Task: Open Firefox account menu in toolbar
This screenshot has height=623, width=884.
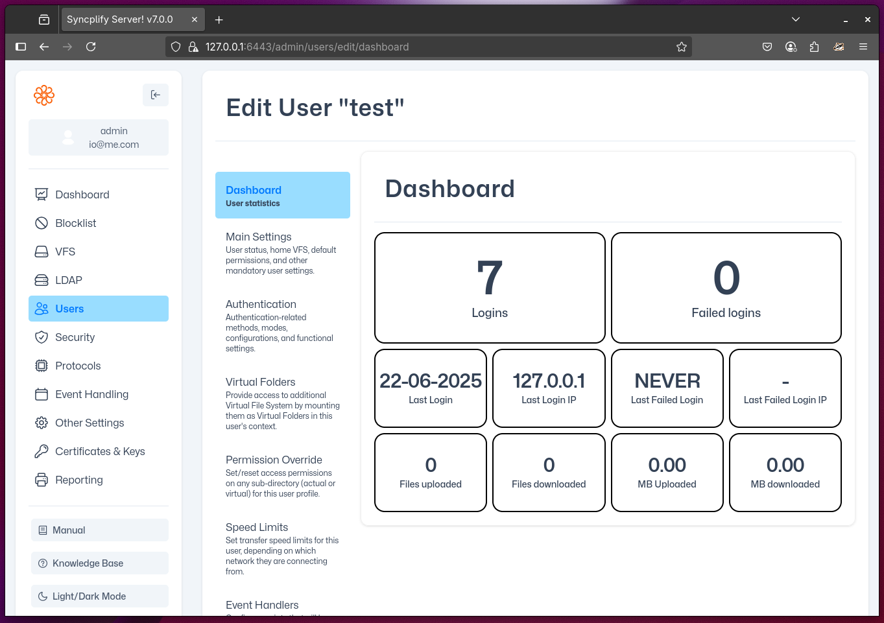Action: point(791,47)
